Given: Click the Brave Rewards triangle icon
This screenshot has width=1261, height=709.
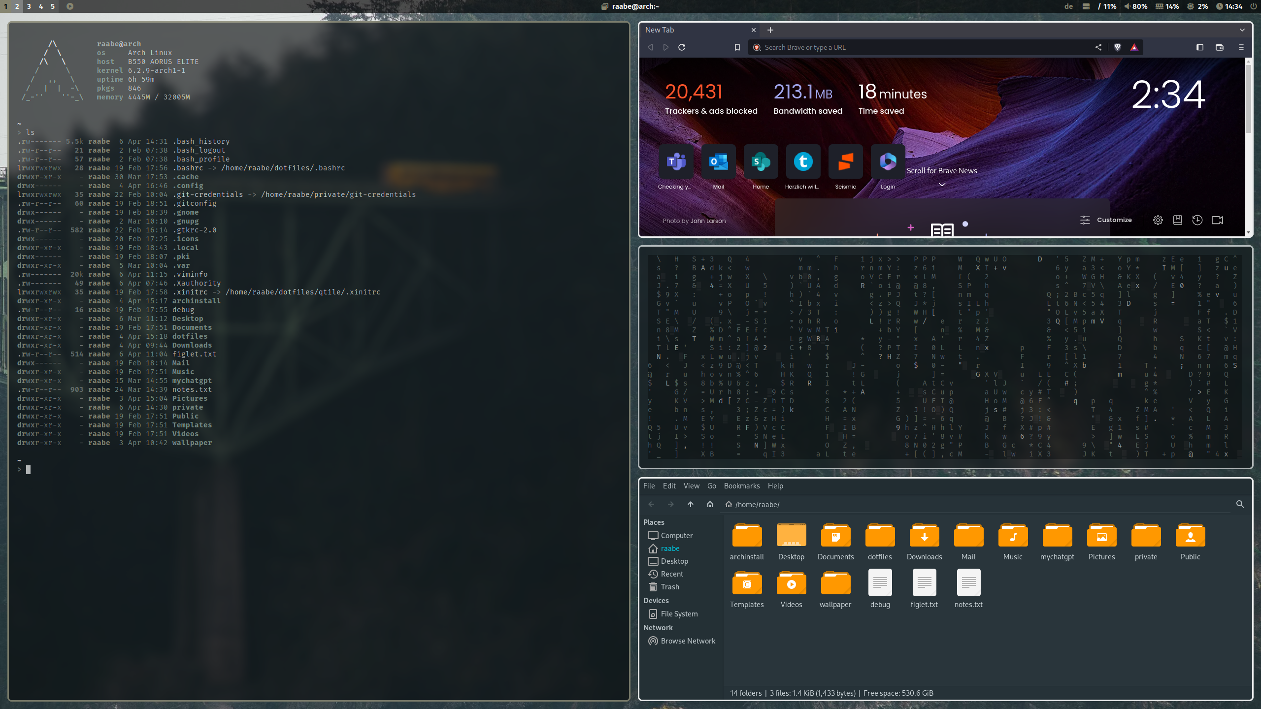Looking at the screenshot, I should [x=1134, y=47].
